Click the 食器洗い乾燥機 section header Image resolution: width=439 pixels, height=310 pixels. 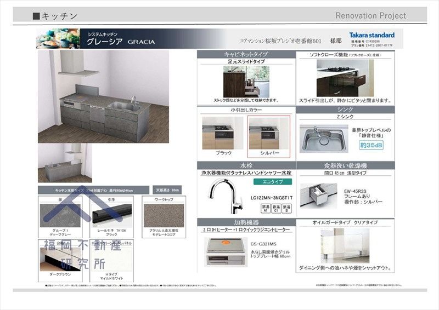coord(345,165)
